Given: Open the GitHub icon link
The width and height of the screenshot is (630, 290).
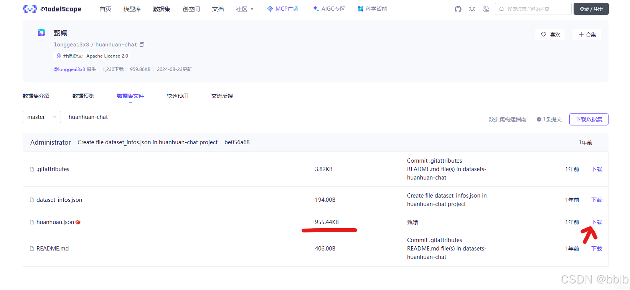Looking at the screenshot, I should (458, 9).
